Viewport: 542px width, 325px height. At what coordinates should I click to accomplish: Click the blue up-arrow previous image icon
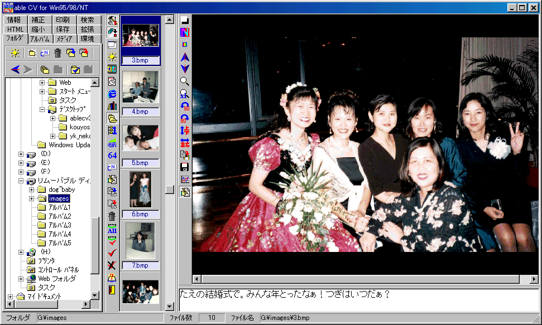[185, 57]
